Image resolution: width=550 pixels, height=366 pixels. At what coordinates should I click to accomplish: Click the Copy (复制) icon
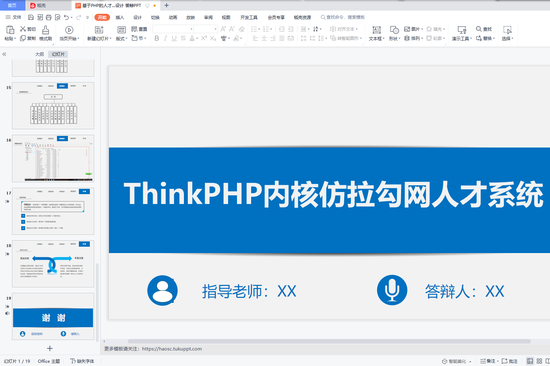click(23, 38)
